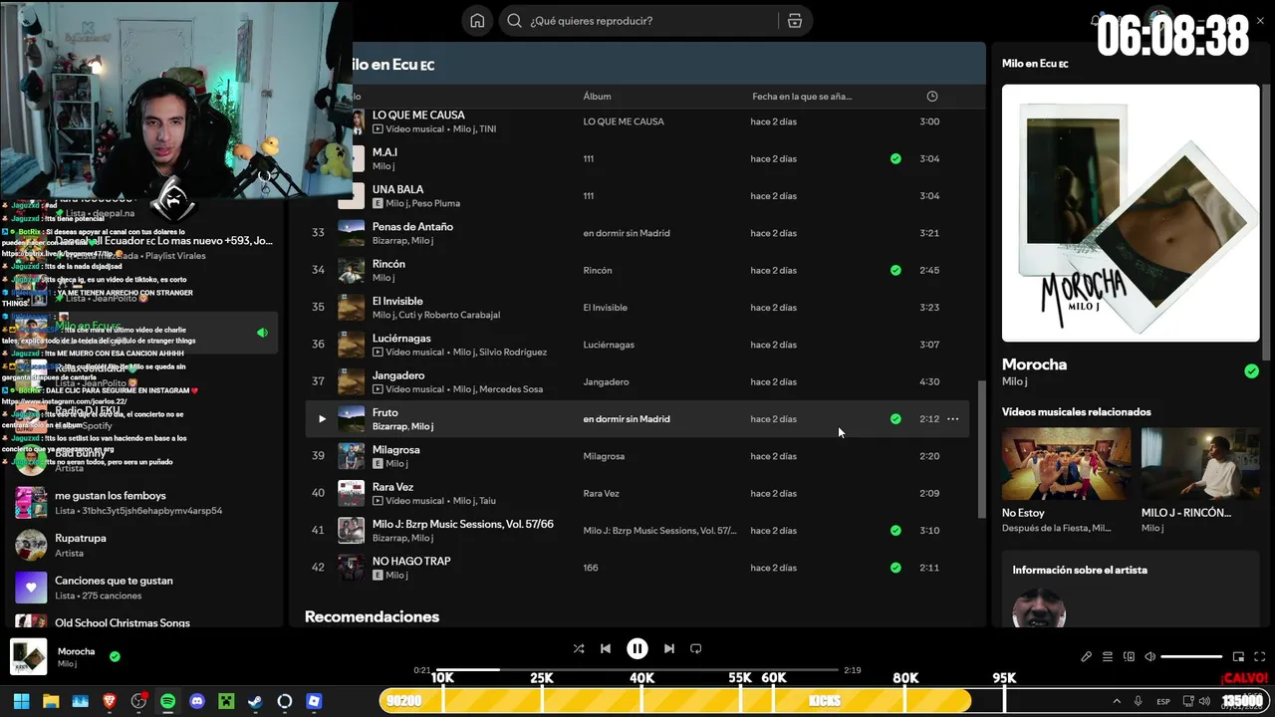Image resolution: width=1275 pixels, height=717 pixels.
Task: Sort by Fecha en la que se añadió
Action: tap(802, 97)
